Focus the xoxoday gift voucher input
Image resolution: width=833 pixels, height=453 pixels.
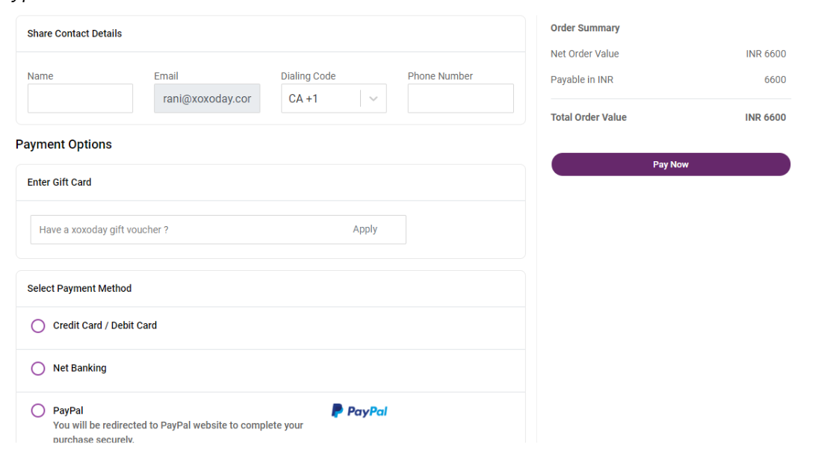pos(186,230)
